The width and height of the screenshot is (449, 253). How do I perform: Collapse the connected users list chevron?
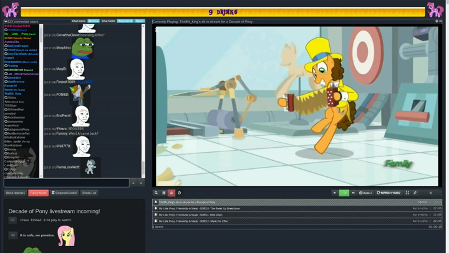click(x=6, y=22)
